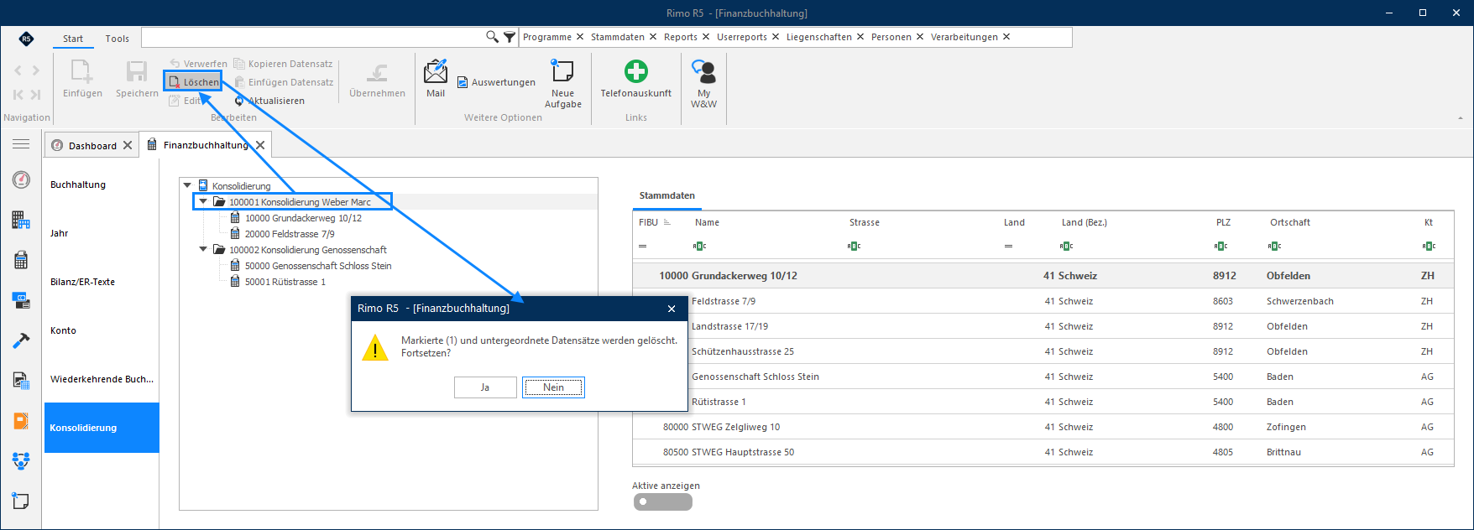Screen dimensions: 1474x530
Task: Switch to the Tools ribbon tab
Action: [x=118, y=39]
